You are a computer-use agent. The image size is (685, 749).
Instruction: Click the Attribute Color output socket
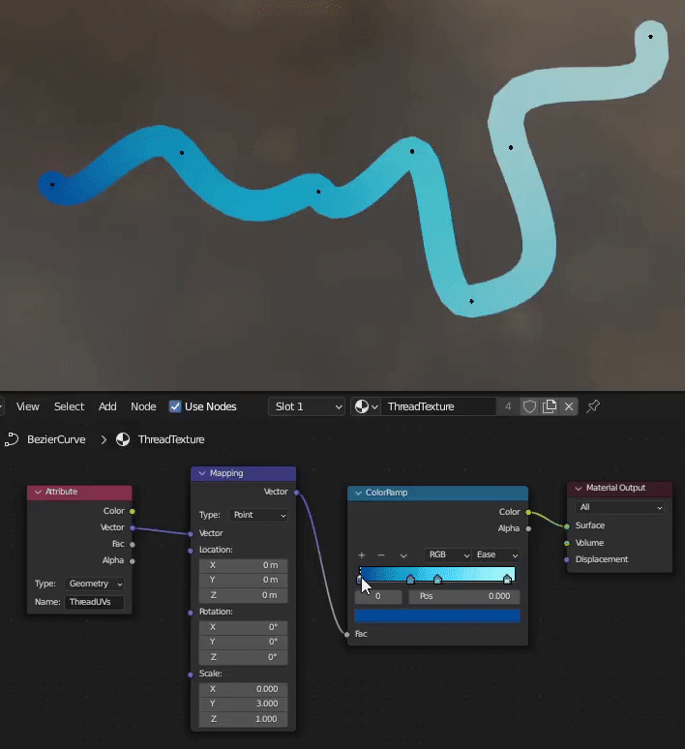[x=133, y=511]
